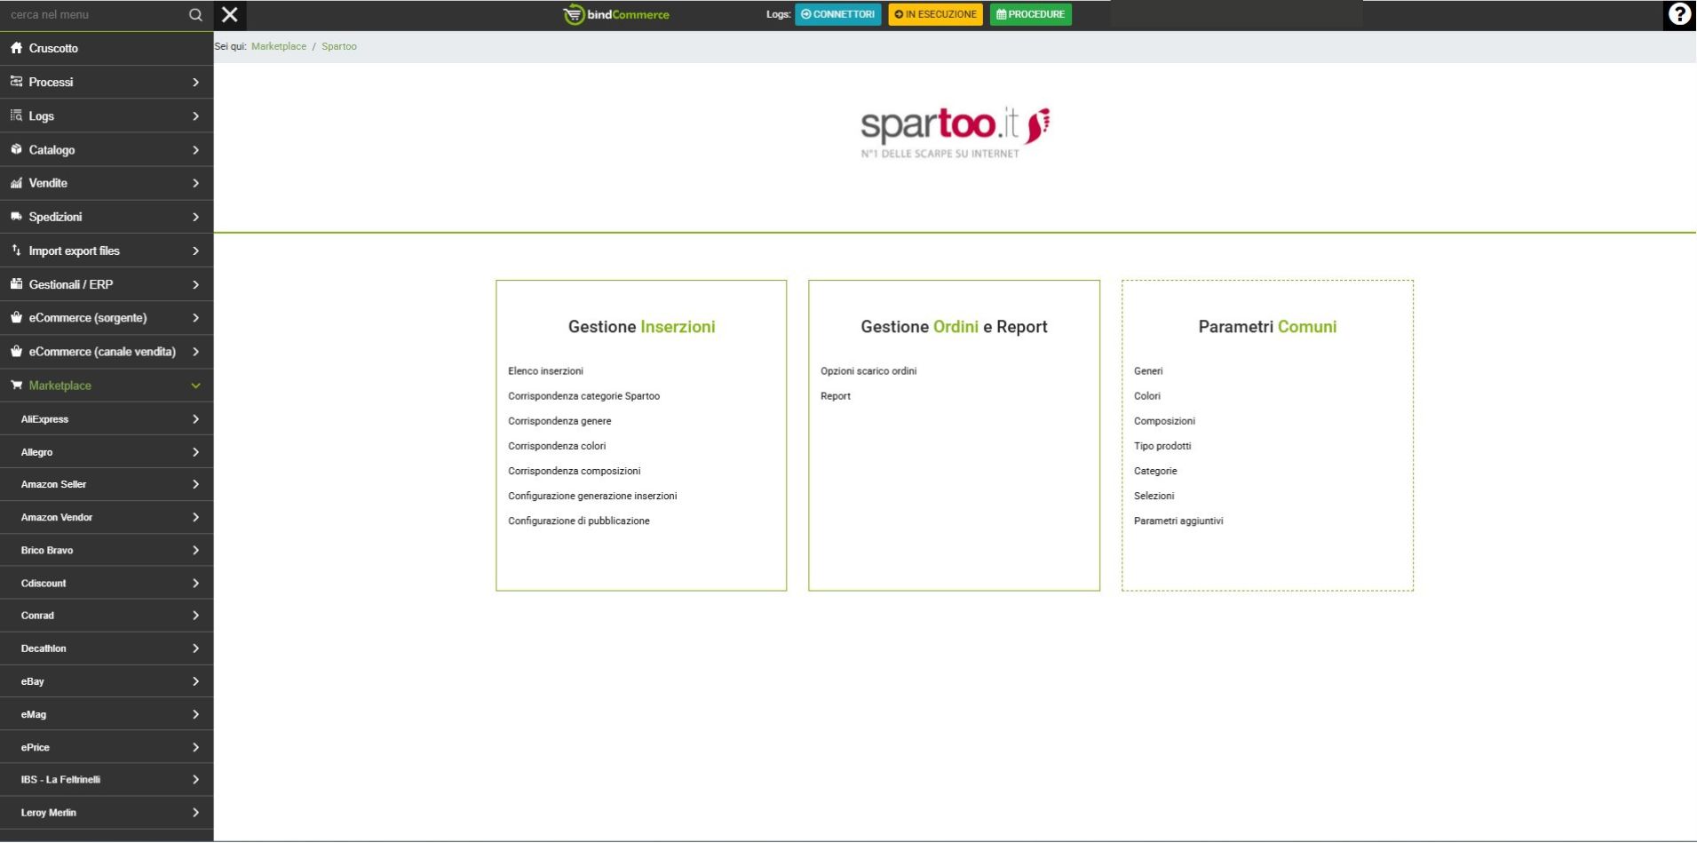Click the search magnifier icon in menu
This screenshot has height=843, width=1697.
195,15
